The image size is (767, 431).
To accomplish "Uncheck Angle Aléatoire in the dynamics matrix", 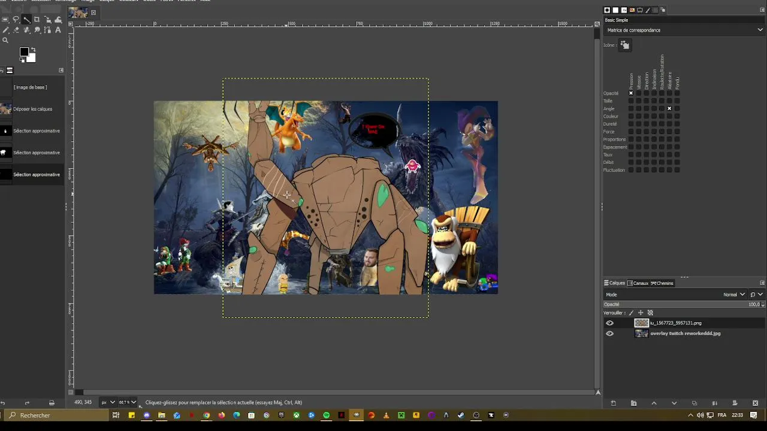I will pyautogui.click(x=669, y=108).
